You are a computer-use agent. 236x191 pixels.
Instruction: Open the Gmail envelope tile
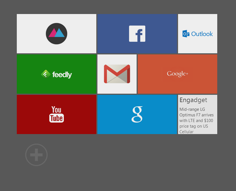pyautogui.click(x=117, y=74)
